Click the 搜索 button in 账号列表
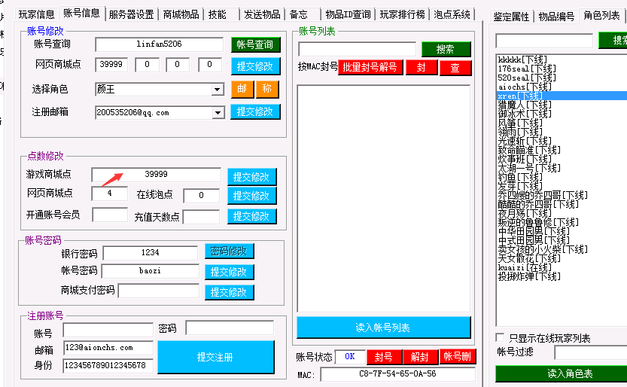 [x=446, y=49]
